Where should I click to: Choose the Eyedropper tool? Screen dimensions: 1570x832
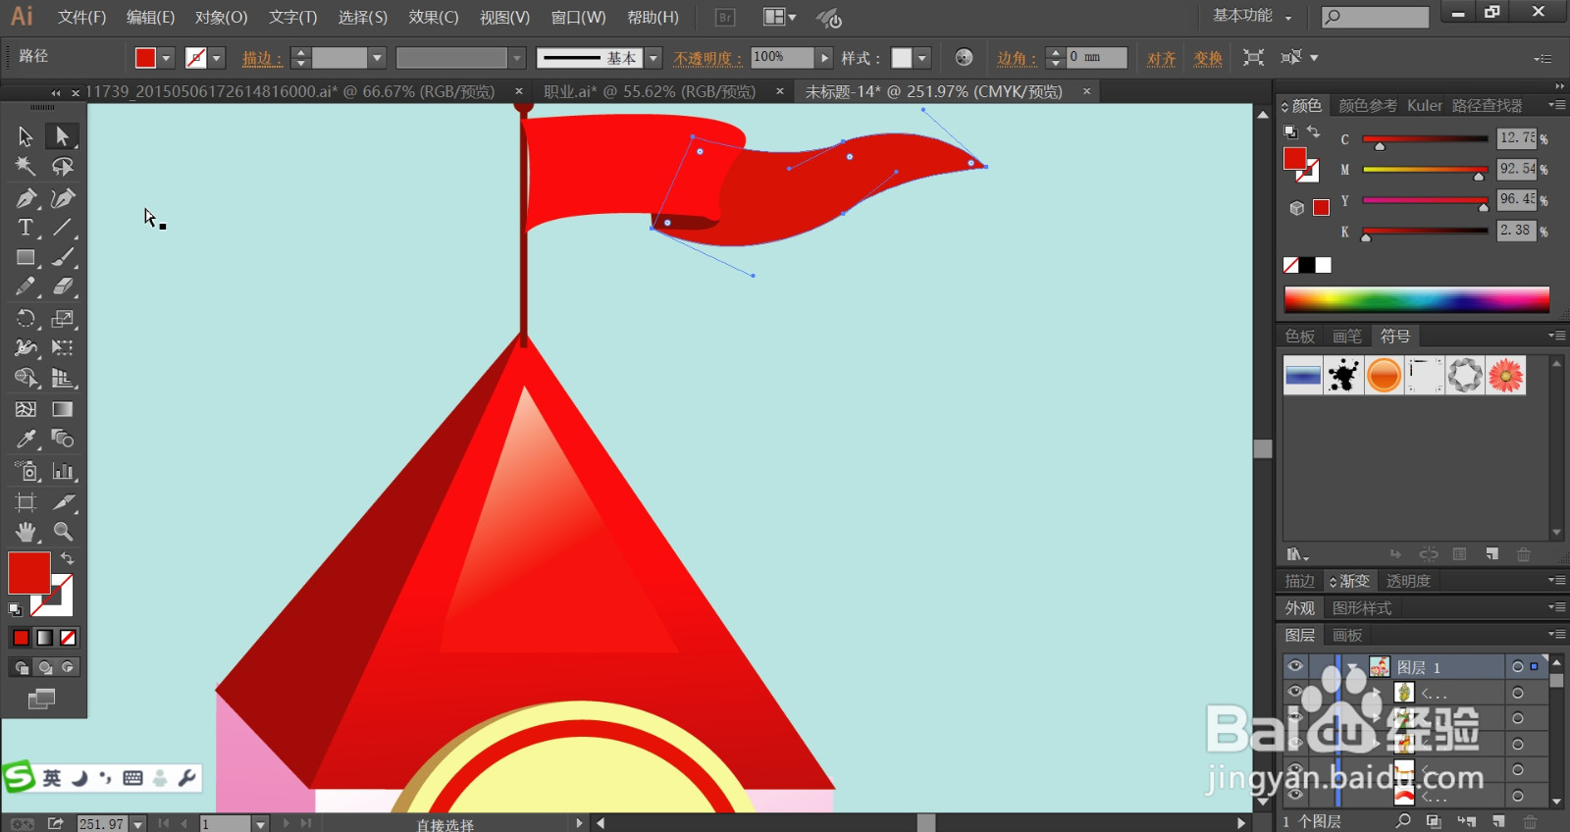(x=26, y=439)
